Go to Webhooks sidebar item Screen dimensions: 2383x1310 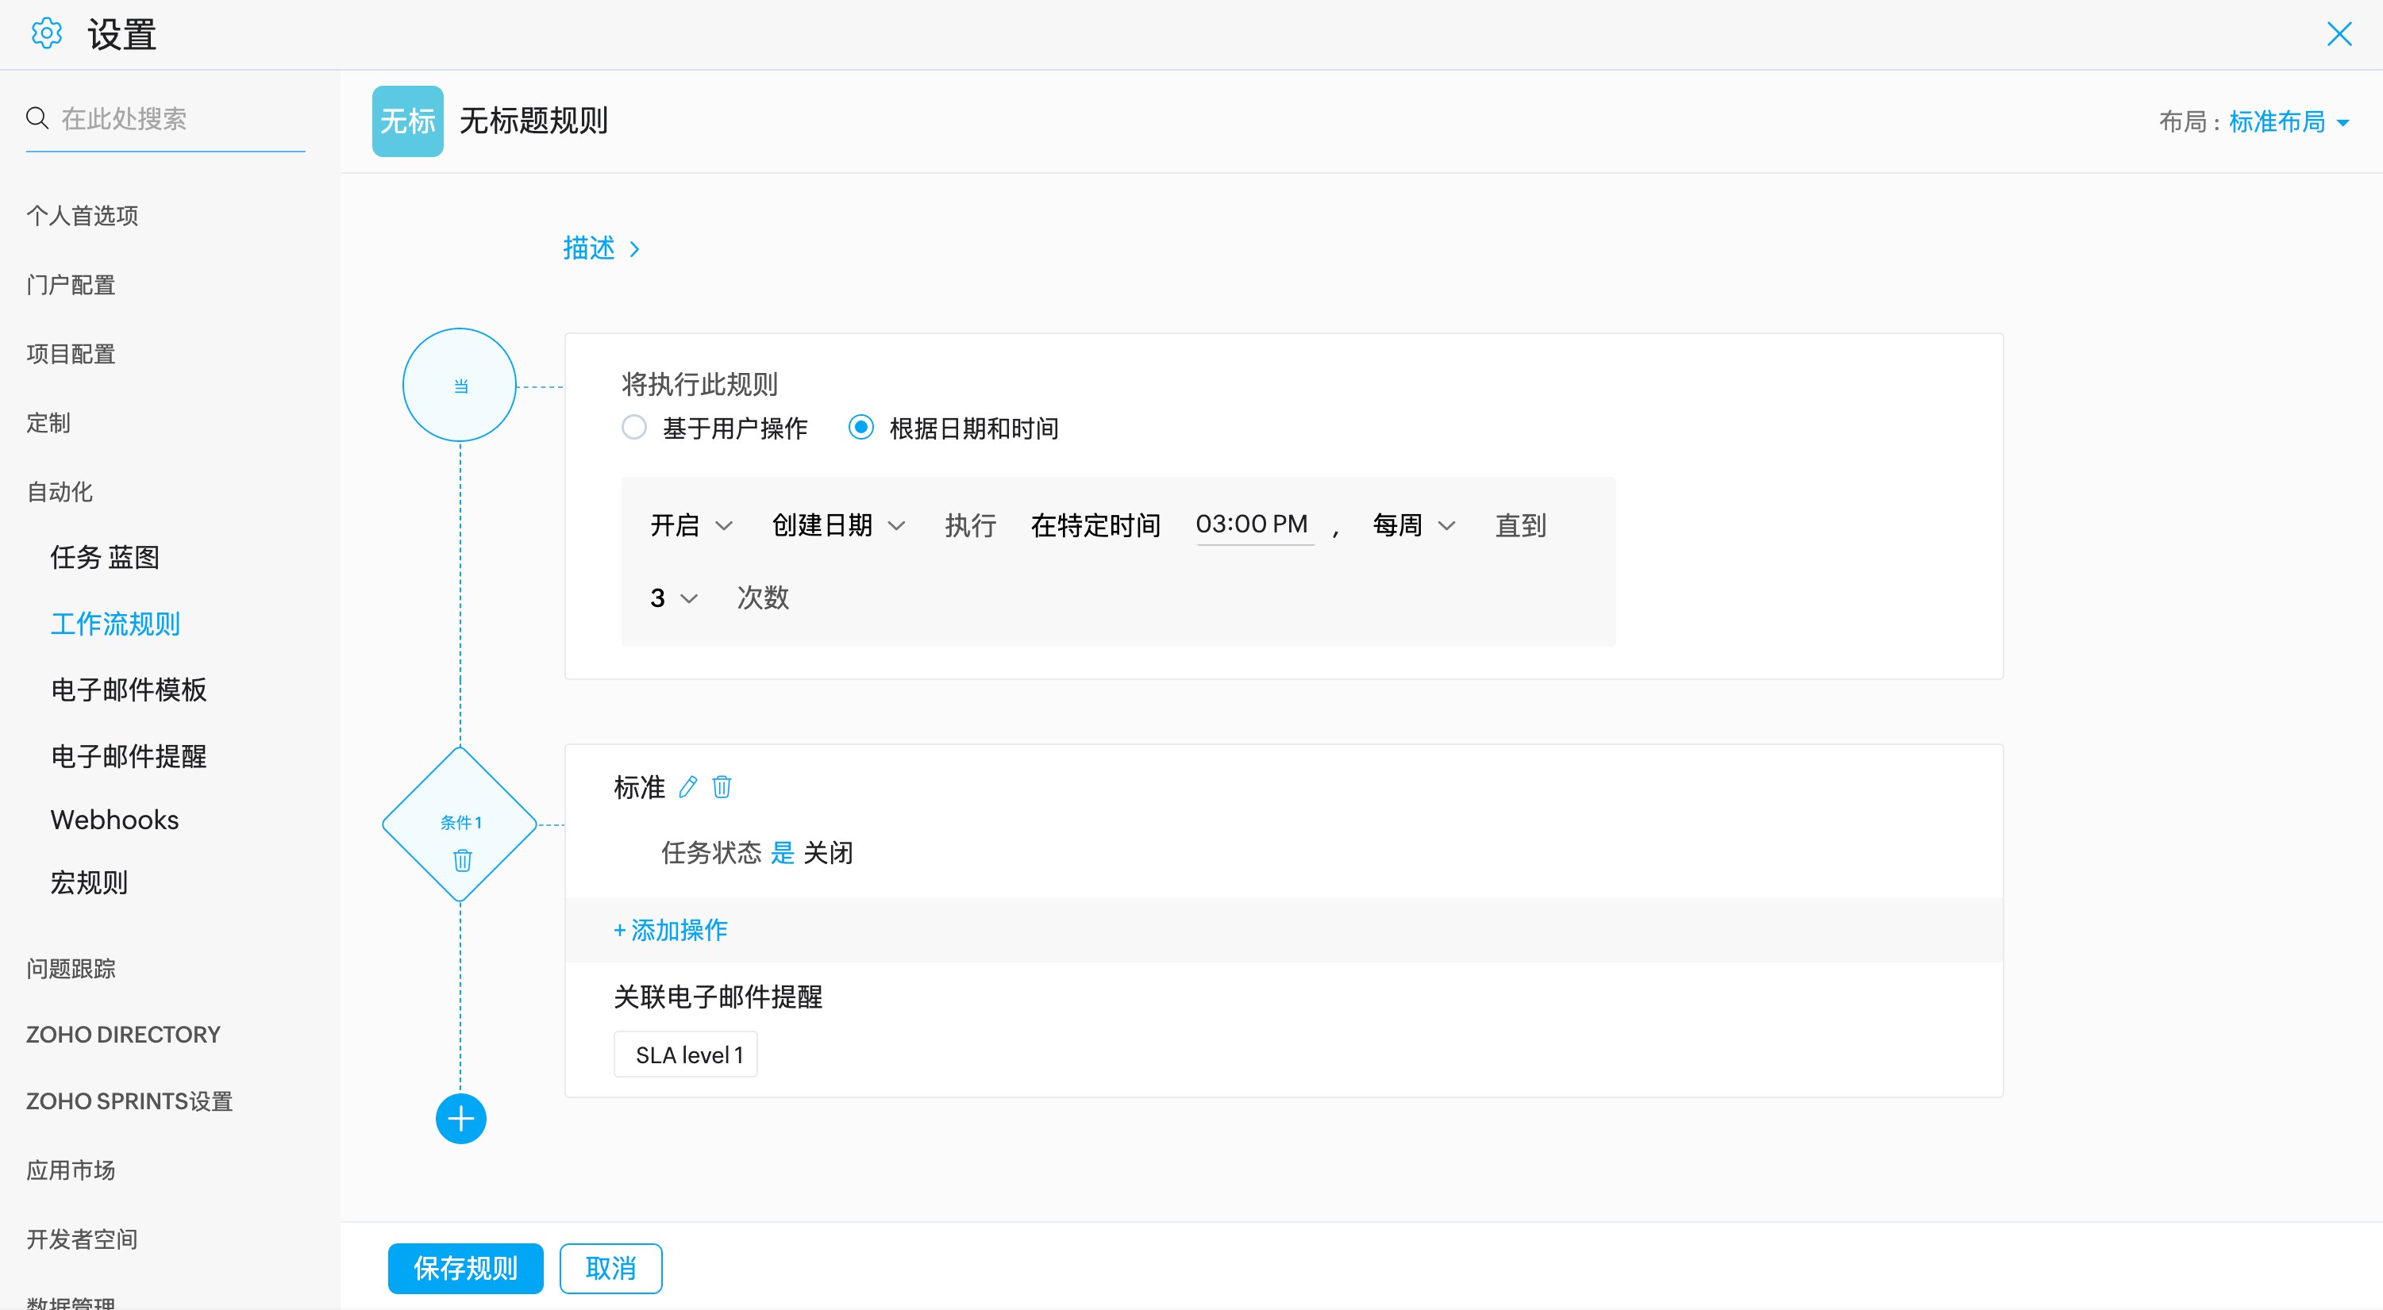pos(115,820)
